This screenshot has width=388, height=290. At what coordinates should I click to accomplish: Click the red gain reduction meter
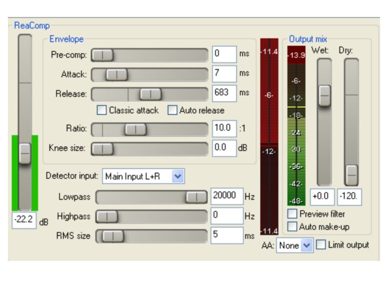[x=269, y=136]
